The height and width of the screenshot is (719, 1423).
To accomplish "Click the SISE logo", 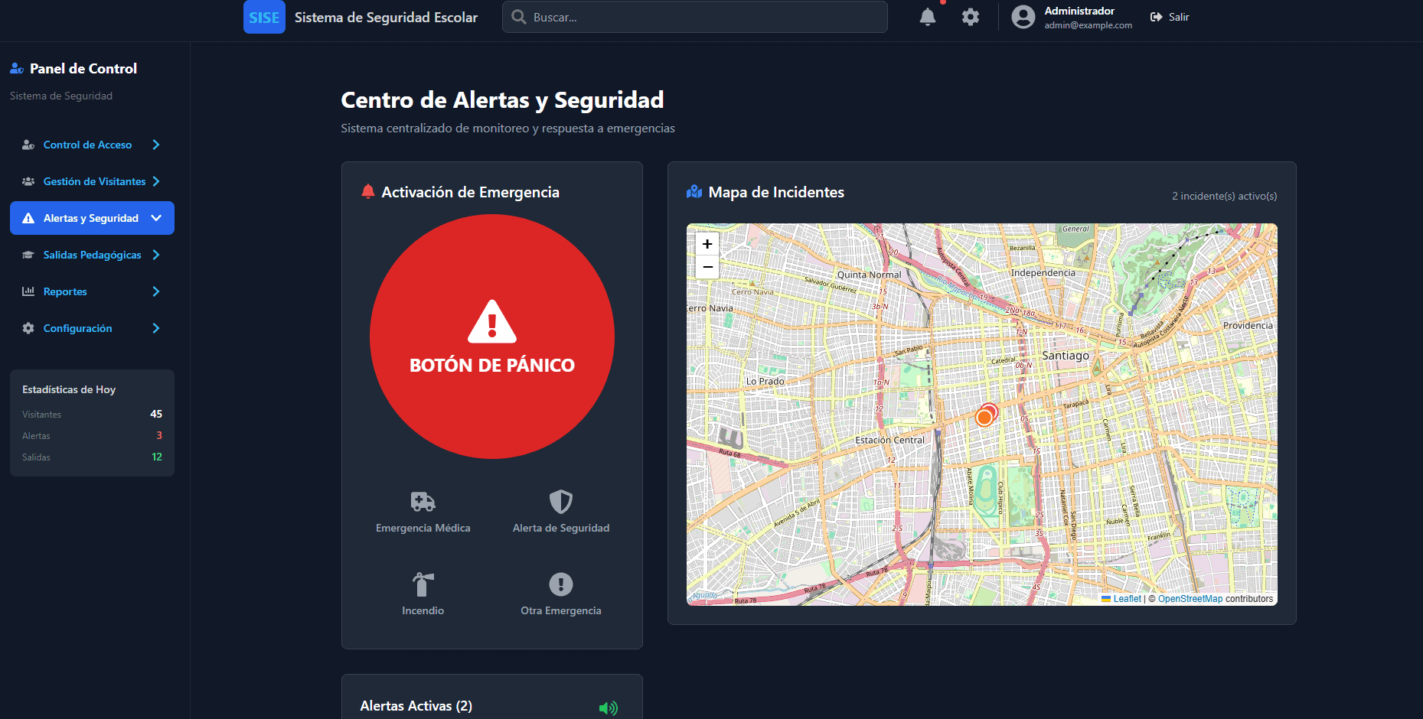I will pyautogui.click(x=264, y=17).
